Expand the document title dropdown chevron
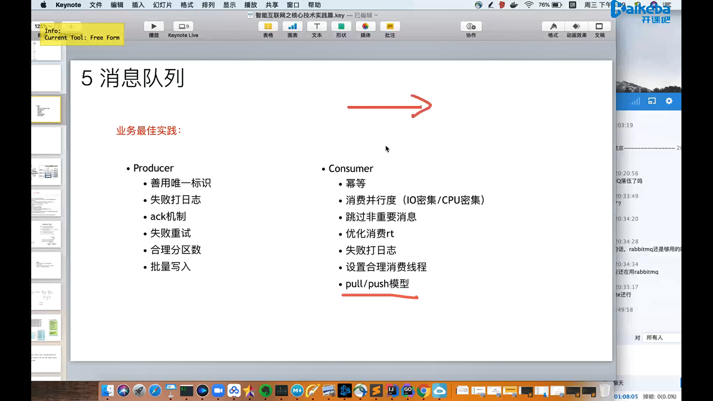 coord(376,15)
